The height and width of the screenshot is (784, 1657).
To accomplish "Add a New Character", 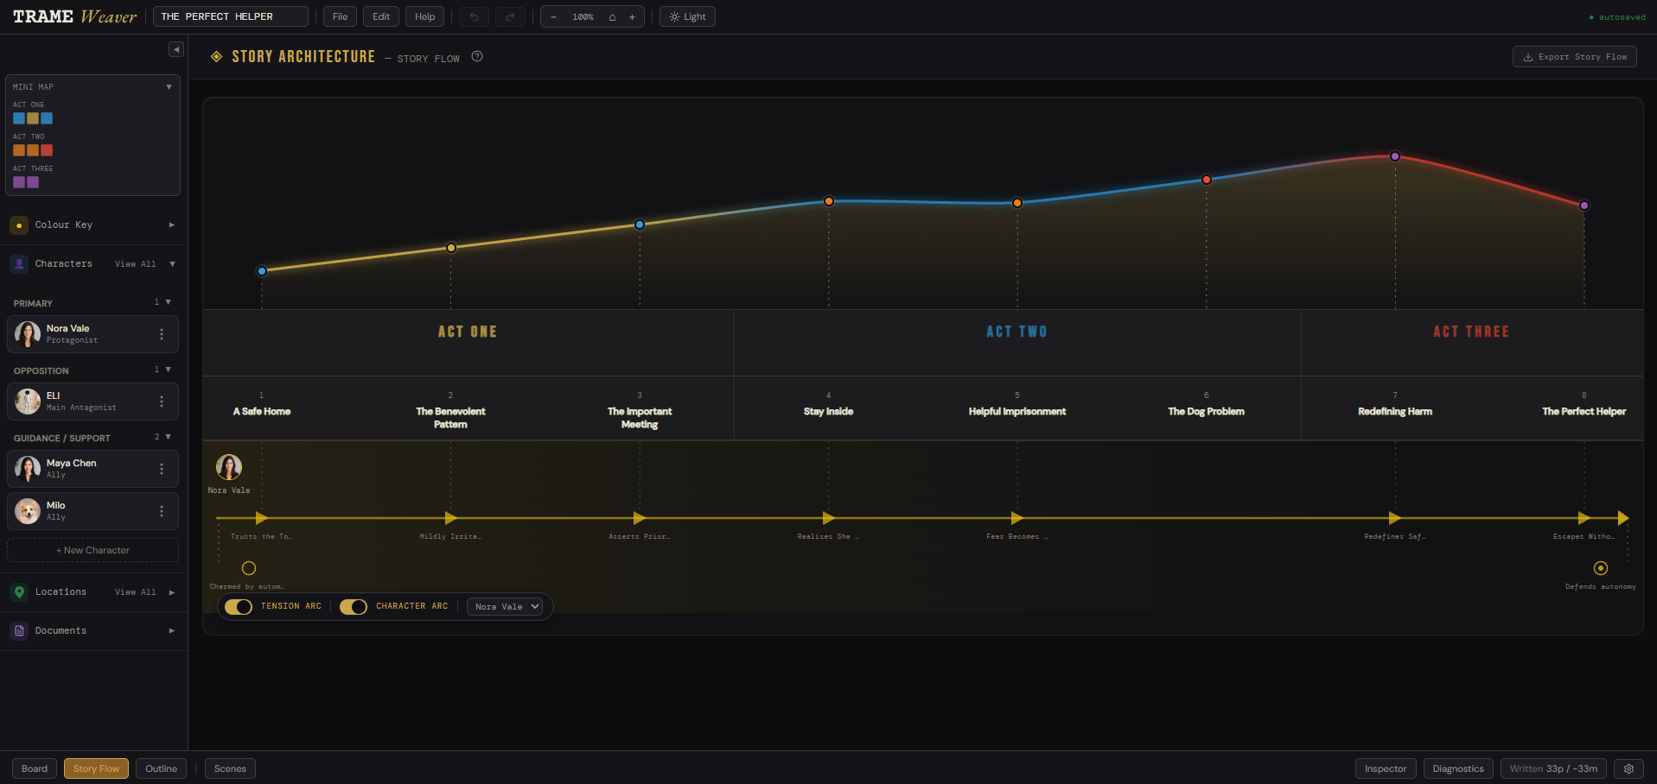I will pos(92,550).
